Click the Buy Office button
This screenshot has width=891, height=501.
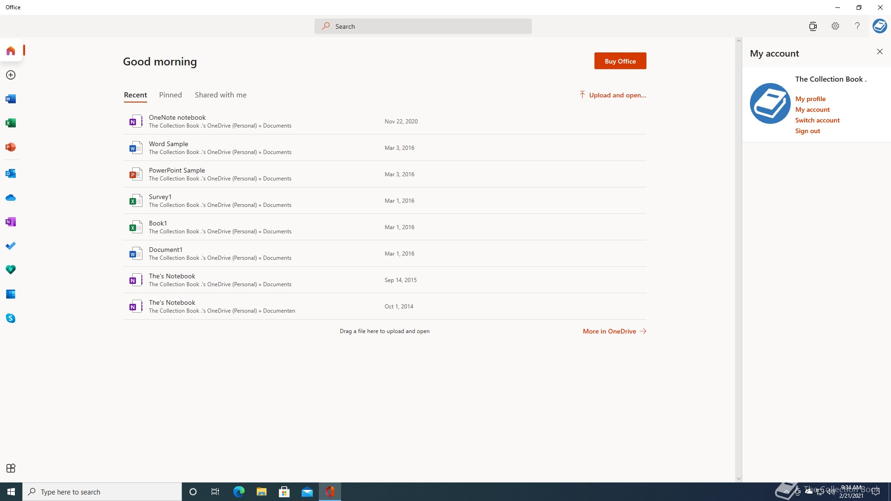[620, 61]
